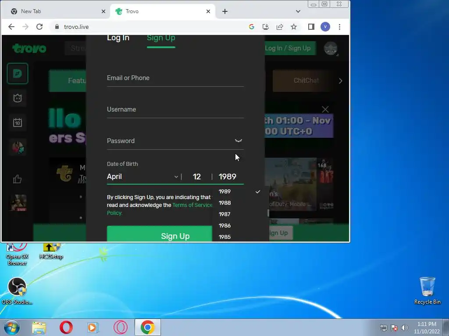Open media player taskbar icon
449x336 pixels.
[93, 327]
